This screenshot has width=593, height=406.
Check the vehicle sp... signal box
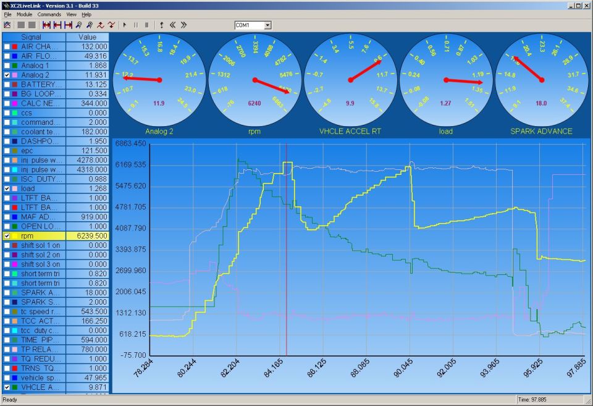click(x=7, y=378)
